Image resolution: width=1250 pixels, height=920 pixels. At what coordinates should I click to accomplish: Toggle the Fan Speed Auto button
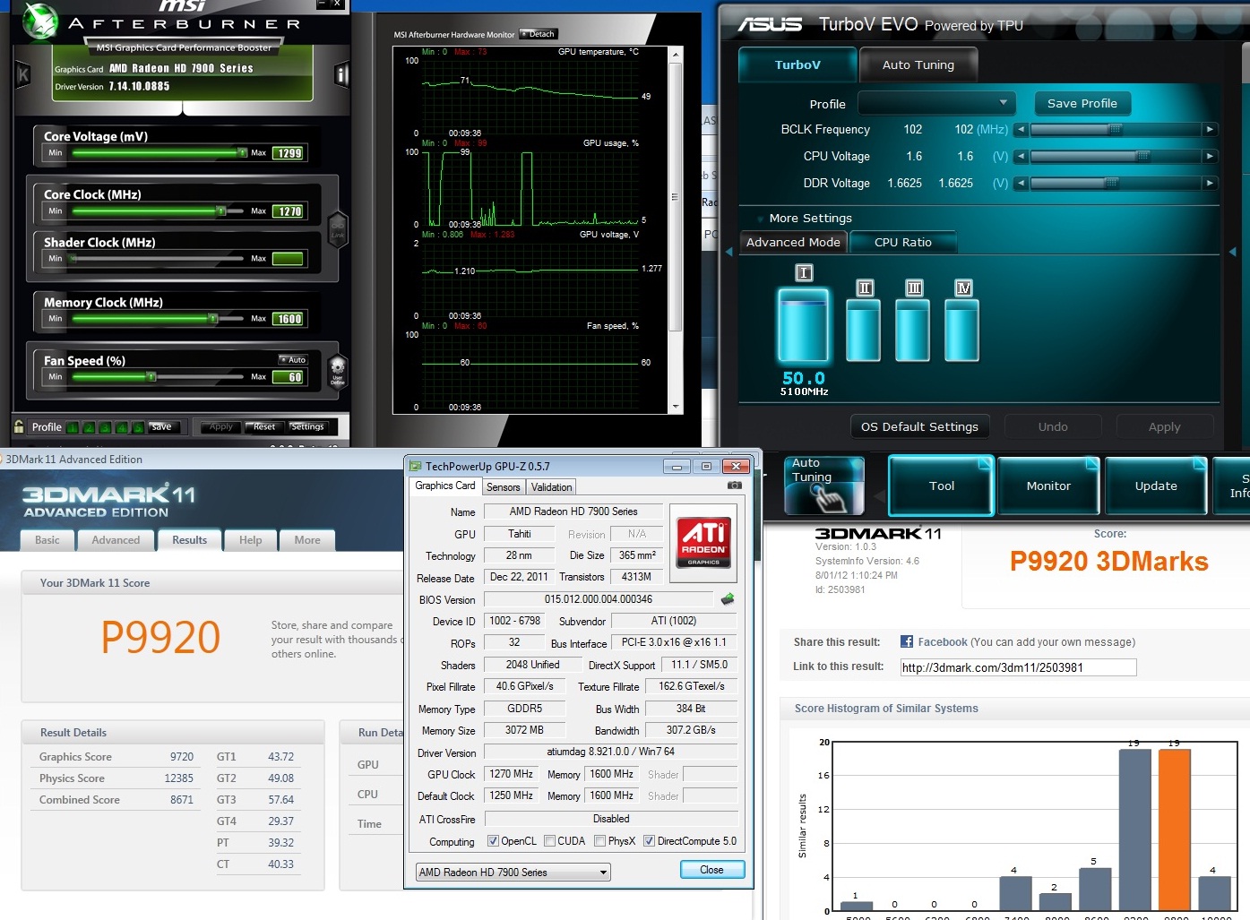click(x=293, y=359)
